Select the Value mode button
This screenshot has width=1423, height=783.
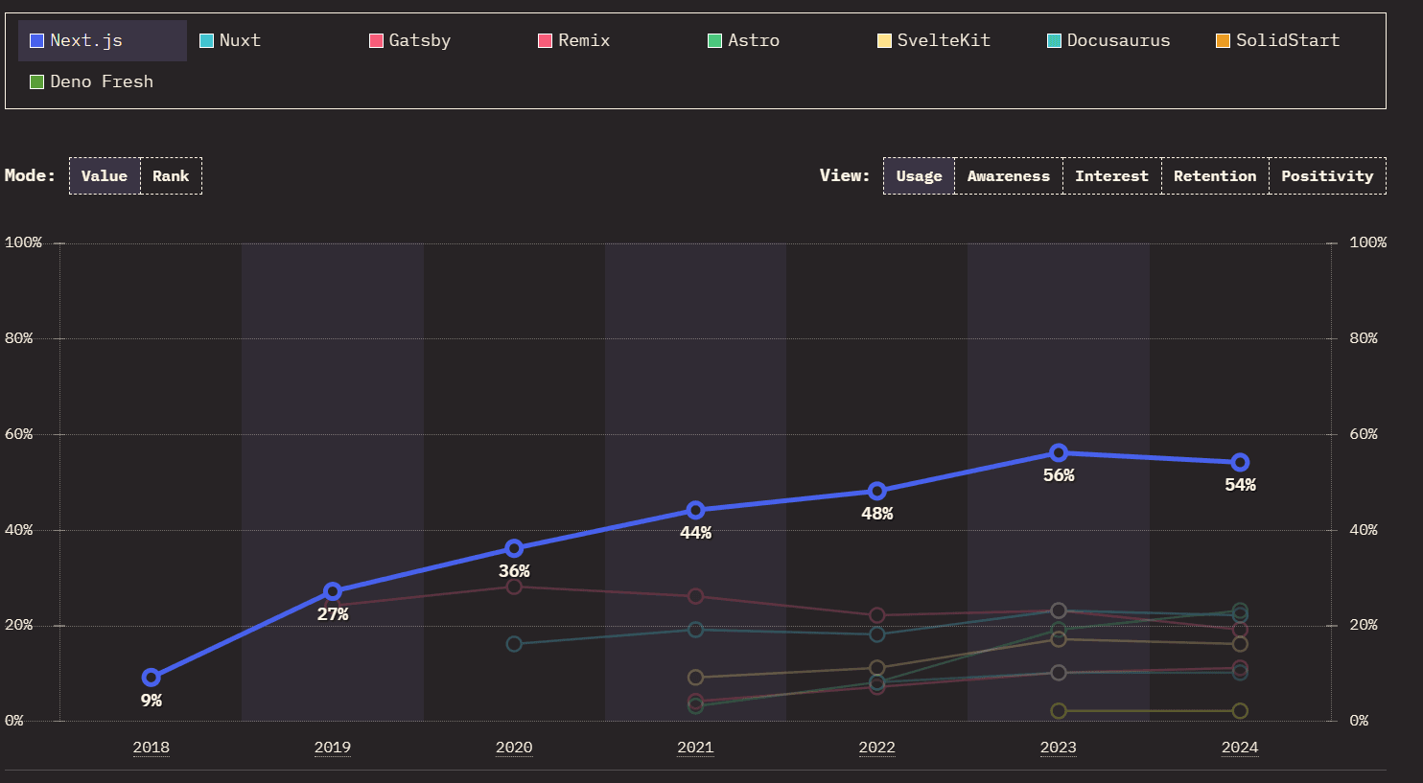105,175
